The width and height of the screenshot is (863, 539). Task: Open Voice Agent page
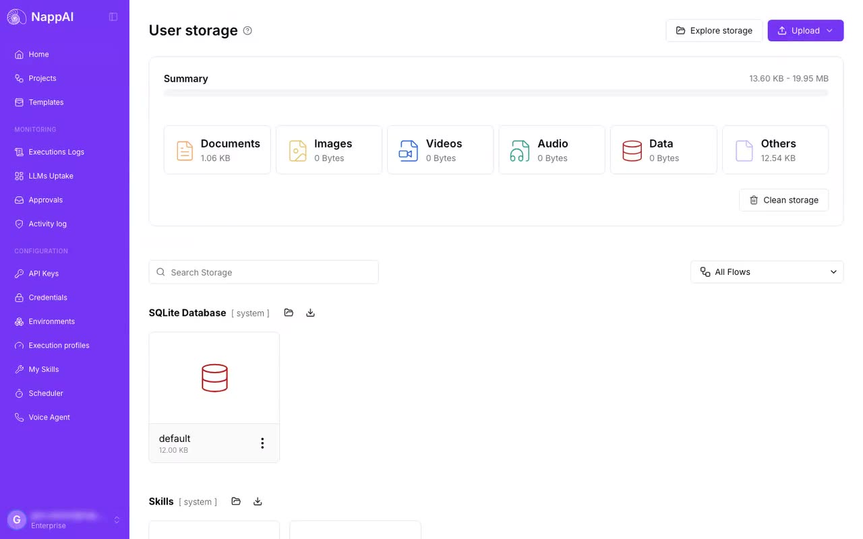tap(65, 417)
